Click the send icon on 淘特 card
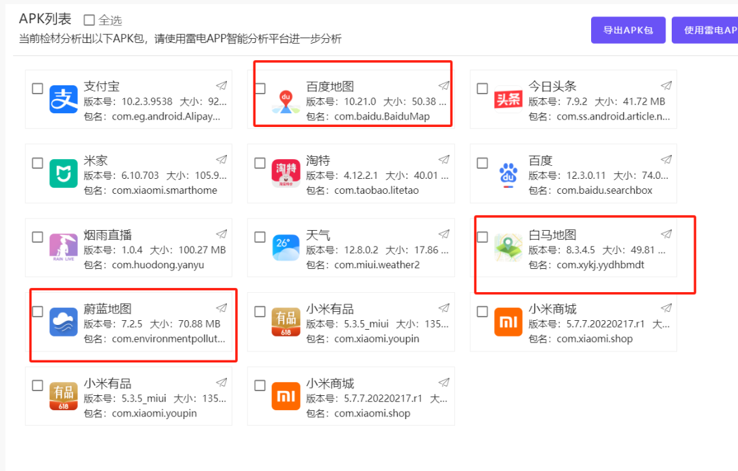 click(x=444, y=159)
